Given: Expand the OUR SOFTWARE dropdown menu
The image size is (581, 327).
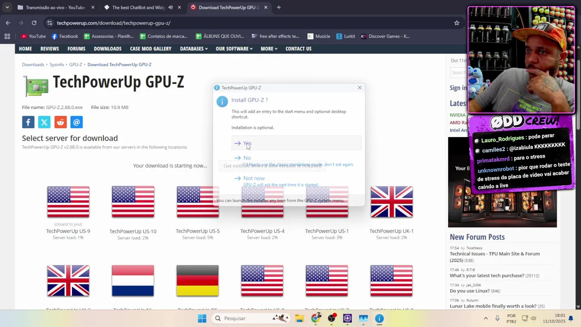Looking at the screenshot, I should (x=234, y=49).
